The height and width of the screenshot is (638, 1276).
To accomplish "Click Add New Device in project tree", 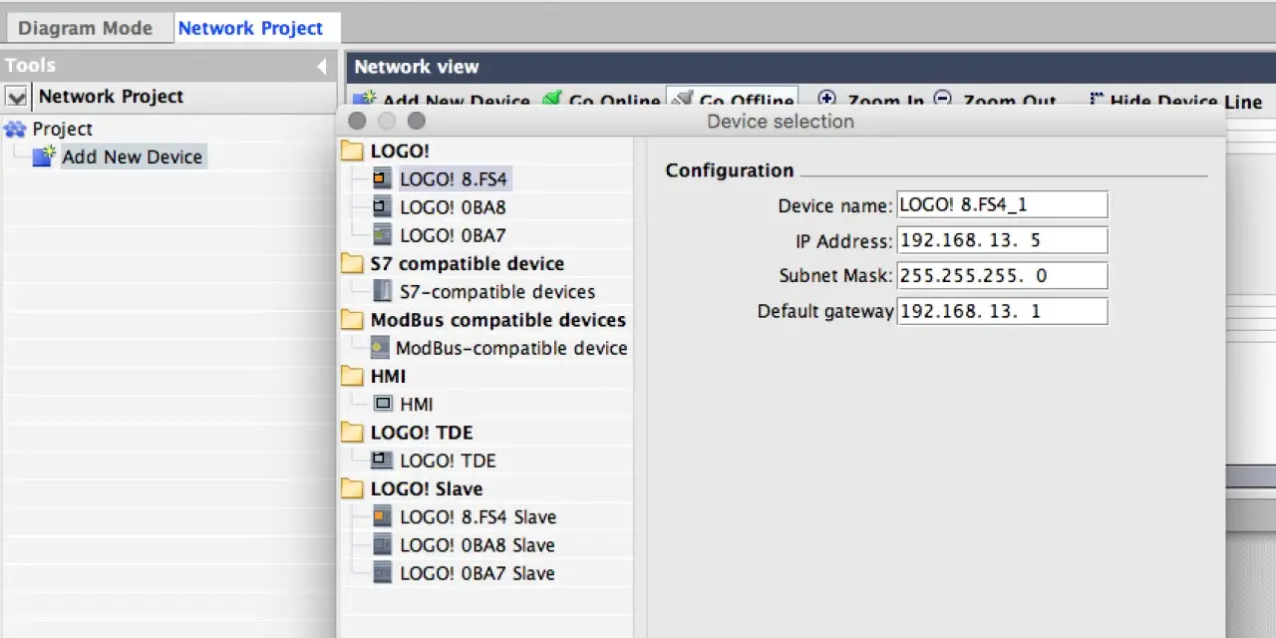I will [132, 157].
